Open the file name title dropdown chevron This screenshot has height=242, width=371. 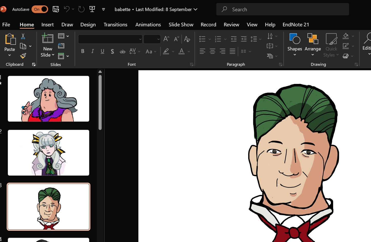[x=195, y=9]
